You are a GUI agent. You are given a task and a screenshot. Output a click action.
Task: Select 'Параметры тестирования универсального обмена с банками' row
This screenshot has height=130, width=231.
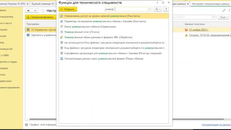[x=114, y=21]
